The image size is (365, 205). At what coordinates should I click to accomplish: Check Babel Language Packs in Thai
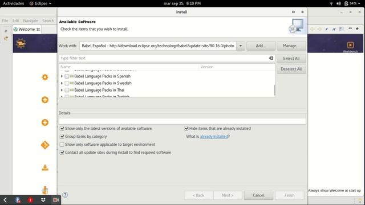67,90
